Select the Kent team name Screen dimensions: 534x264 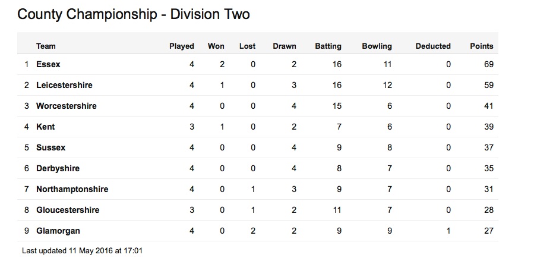(x=46, y=127)
